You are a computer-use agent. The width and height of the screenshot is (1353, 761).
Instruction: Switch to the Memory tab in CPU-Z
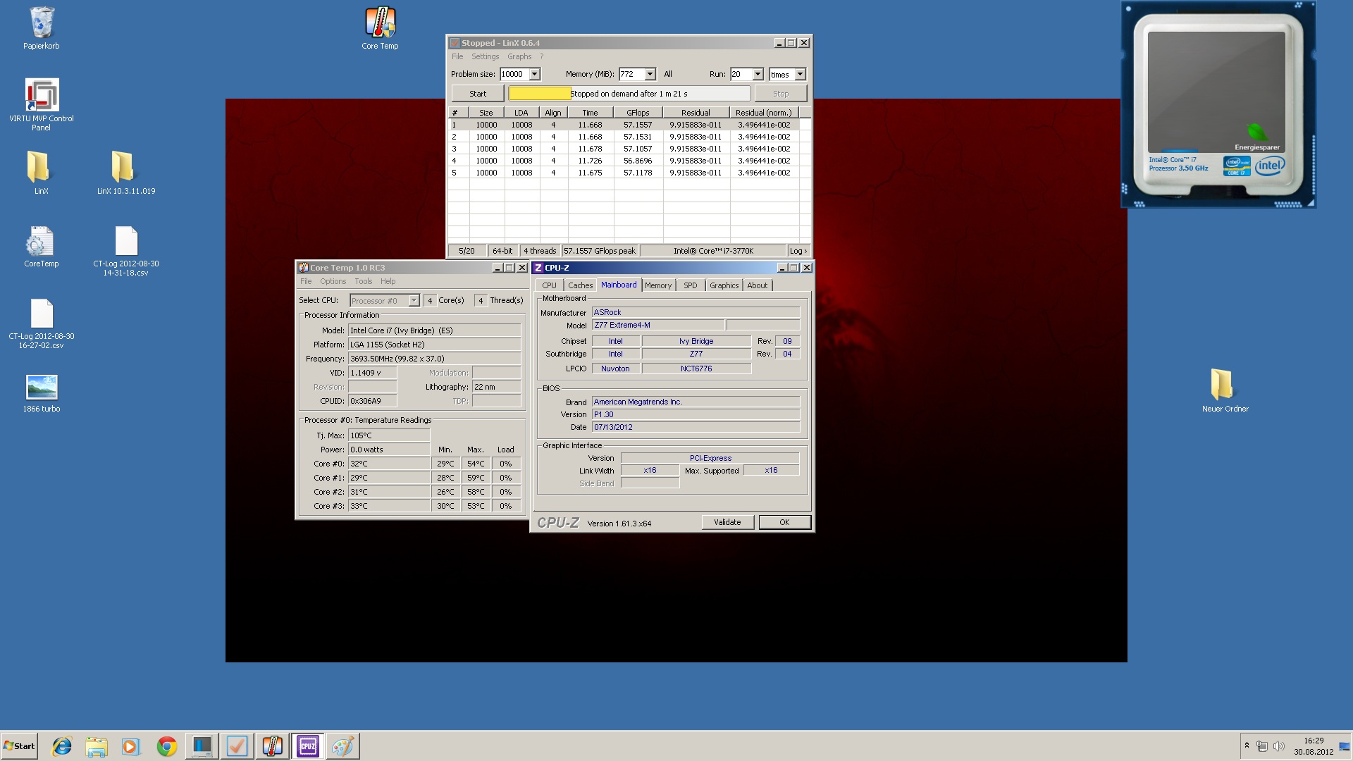(x=657, y=285)
